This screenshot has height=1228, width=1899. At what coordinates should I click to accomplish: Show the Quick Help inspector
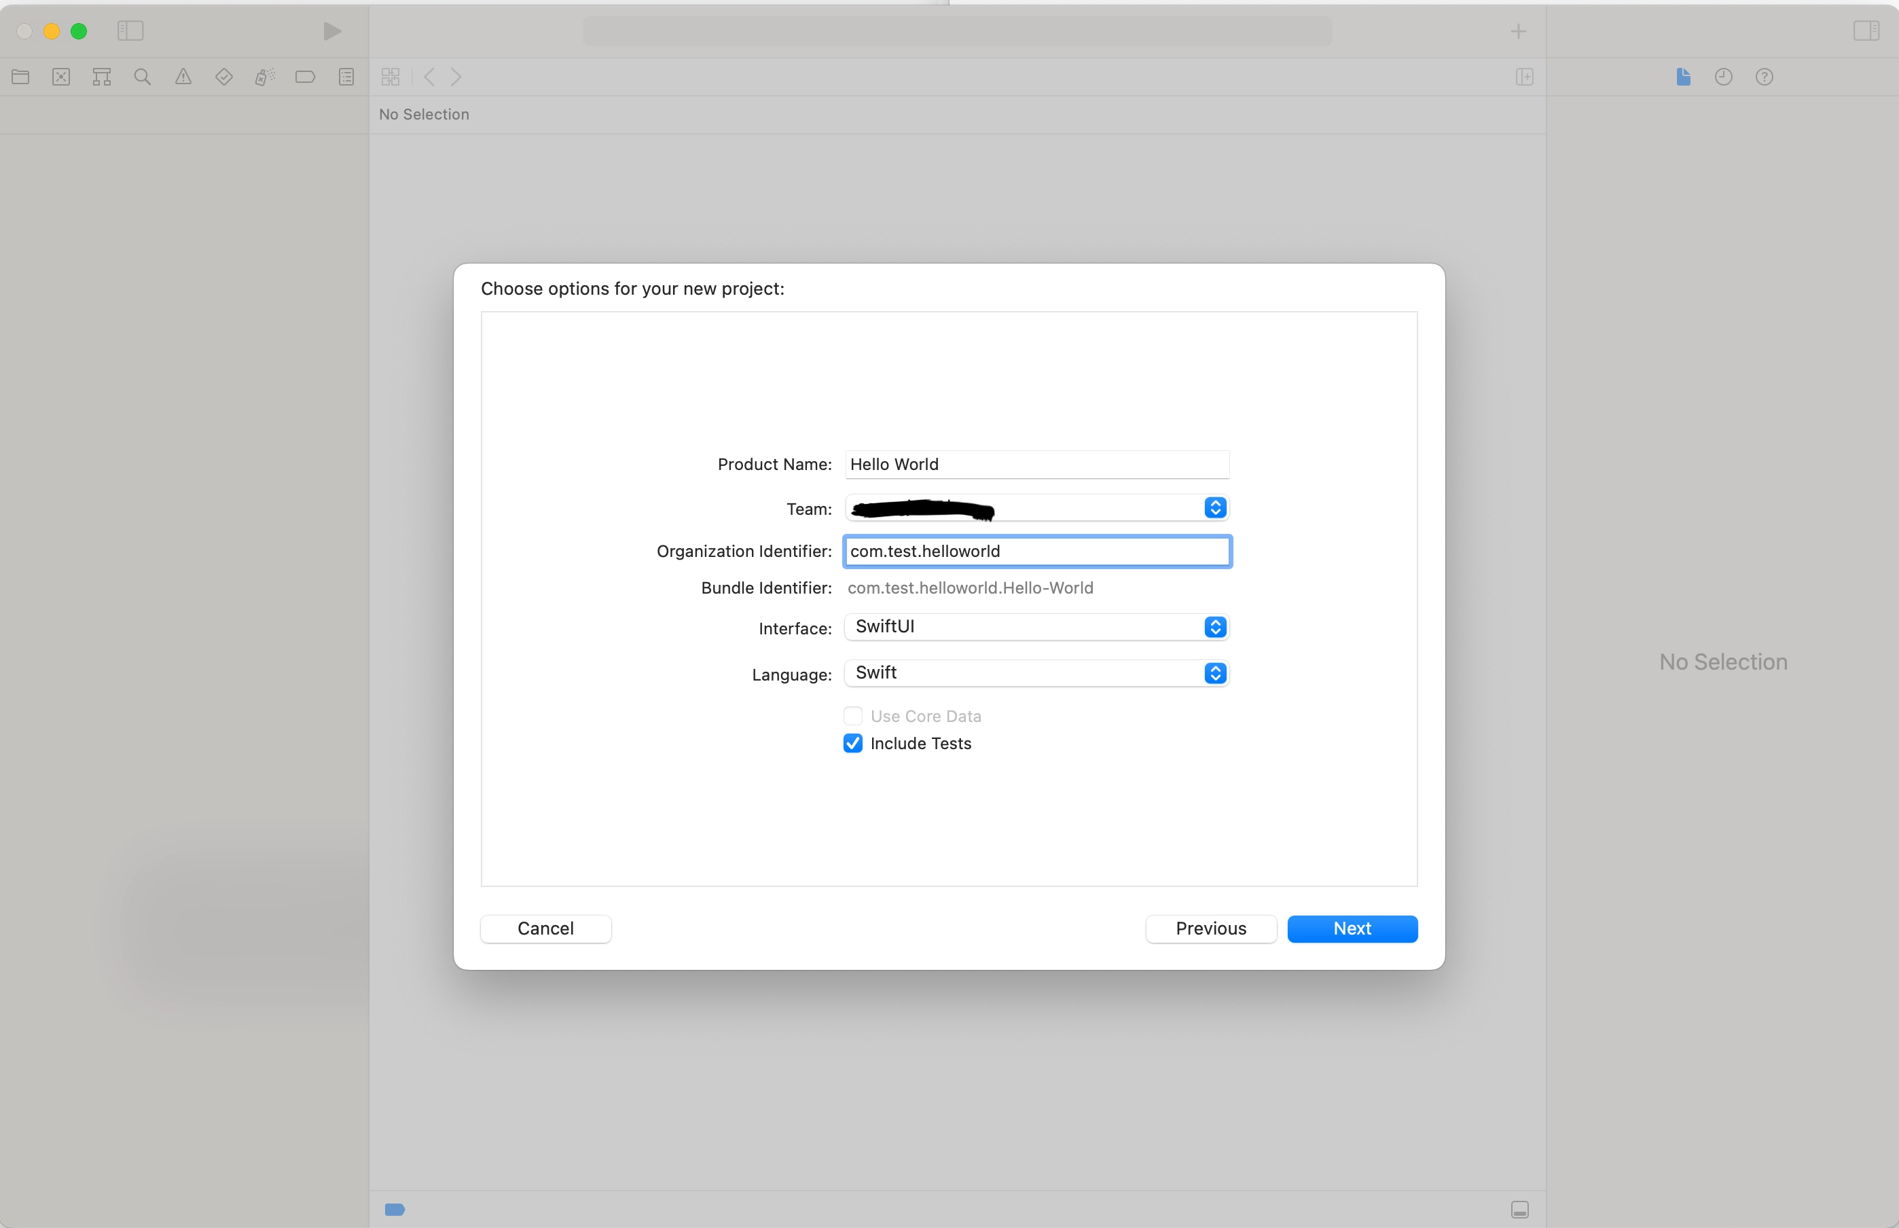pos(1765,77)
